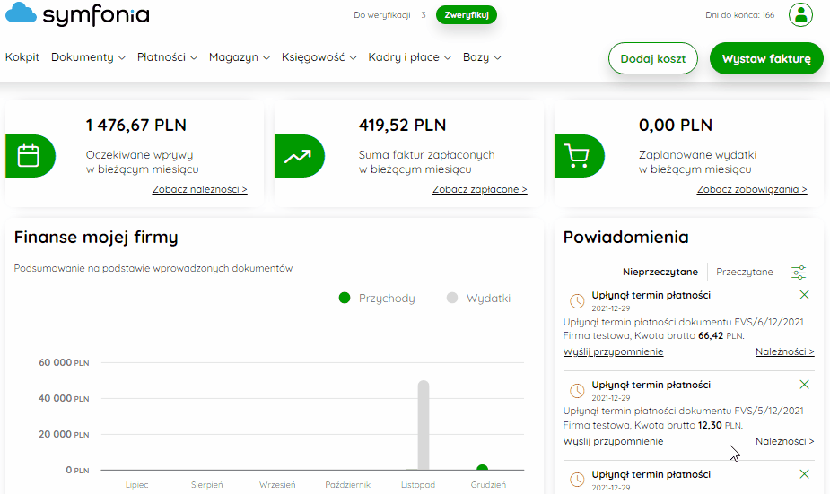Toggle Przychody series in chart legend
830x494 pixels.
coord(377,299)
